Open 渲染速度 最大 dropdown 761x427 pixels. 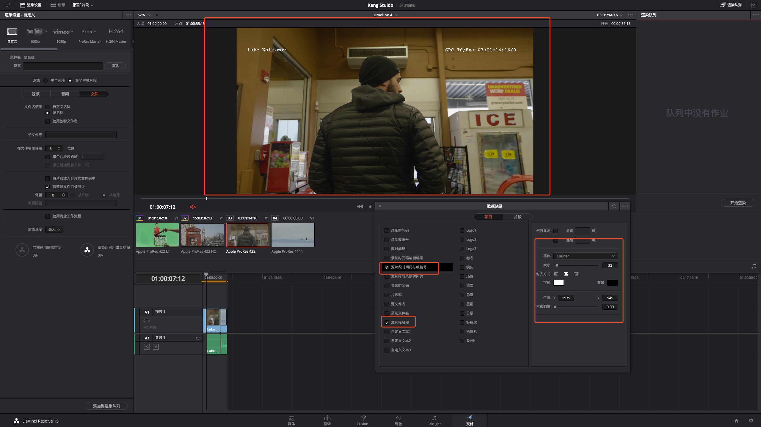(54, 230)
